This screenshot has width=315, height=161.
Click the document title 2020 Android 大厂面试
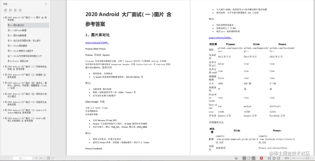pyautogui.click(x=128, y=19)
